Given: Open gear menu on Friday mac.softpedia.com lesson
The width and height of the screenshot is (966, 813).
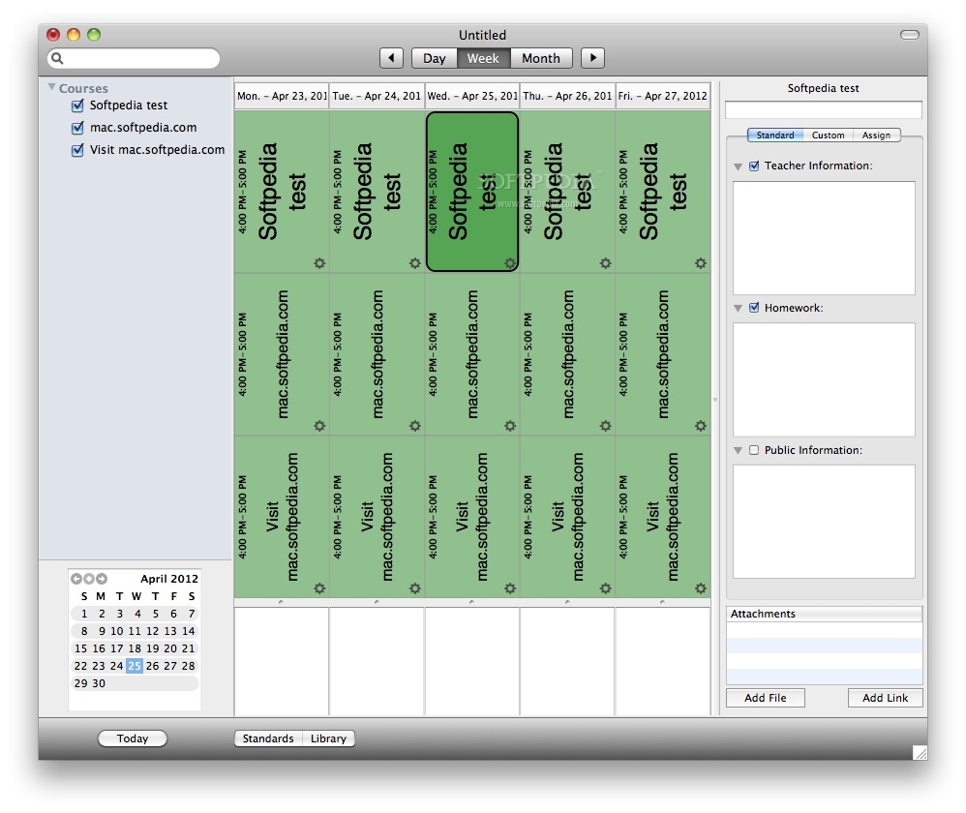Looking at the screenshot, I should click(x=701, y=426).
